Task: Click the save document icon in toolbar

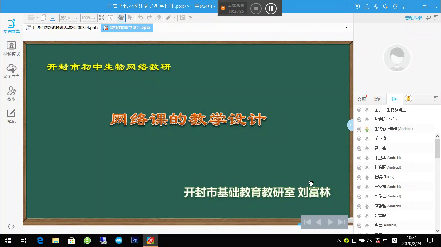Action: pos(53,18)
